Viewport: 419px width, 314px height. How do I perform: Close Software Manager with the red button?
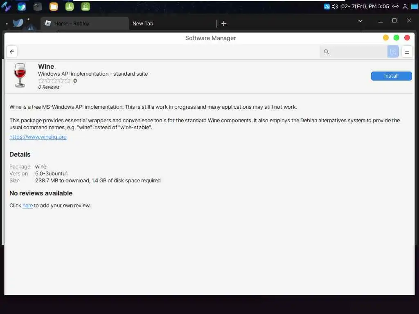pos(407,38)
